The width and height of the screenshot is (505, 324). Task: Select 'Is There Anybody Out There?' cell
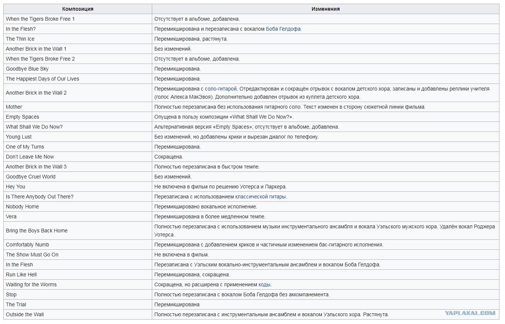click(78, 197)
